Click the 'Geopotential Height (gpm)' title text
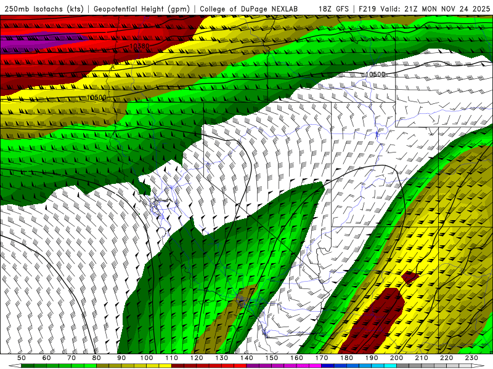The height and width of the screenshot is (369, 493). [x=142, y=9]
